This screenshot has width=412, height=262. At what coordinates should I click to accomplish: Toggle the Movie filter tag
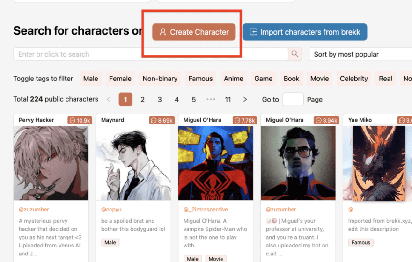click(319, 79)
